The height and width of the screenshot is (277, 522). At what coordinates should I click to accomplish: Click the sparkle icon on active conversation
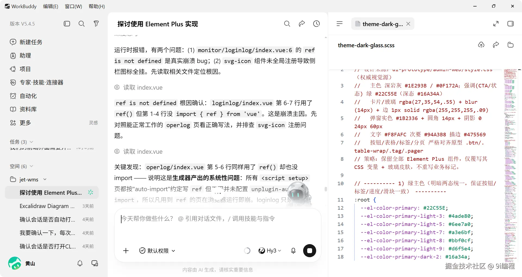(x=91, y=192)
